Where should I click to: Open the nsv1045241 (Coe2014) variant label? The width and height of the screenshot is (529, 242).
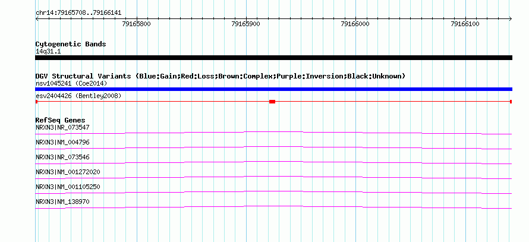(x=71, y=83)
